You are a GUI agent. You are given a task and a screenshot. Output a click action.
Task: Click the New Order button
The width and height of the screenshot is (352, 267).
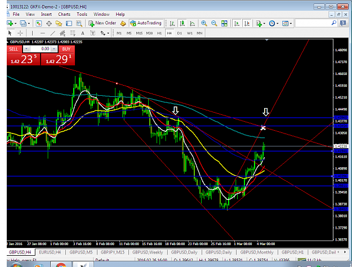click(x=102, y=23)
